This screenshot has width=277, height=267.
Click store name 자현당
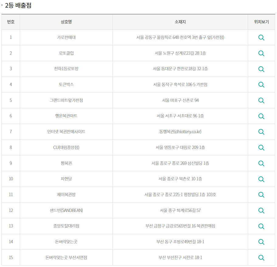(66, 179)
